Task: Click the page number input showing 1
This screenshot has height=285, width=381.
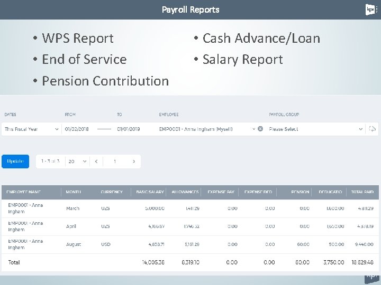Action: point(115,161)
